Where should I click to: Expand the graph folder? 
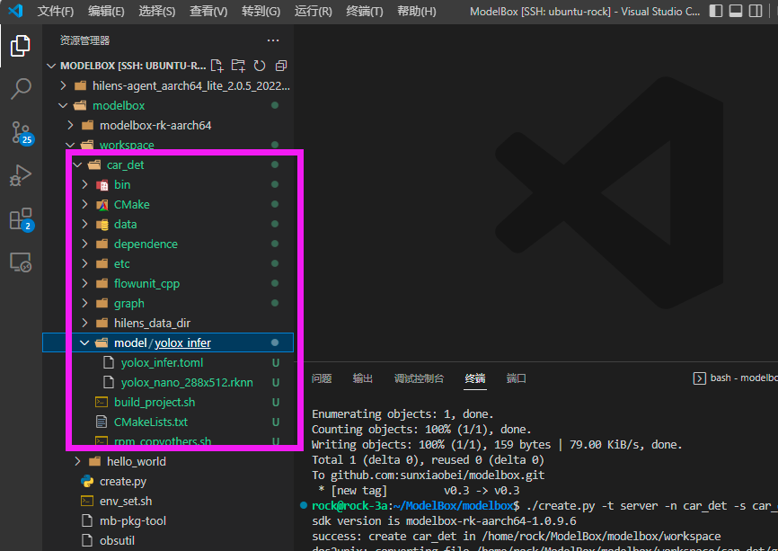(x=84, y=303)
